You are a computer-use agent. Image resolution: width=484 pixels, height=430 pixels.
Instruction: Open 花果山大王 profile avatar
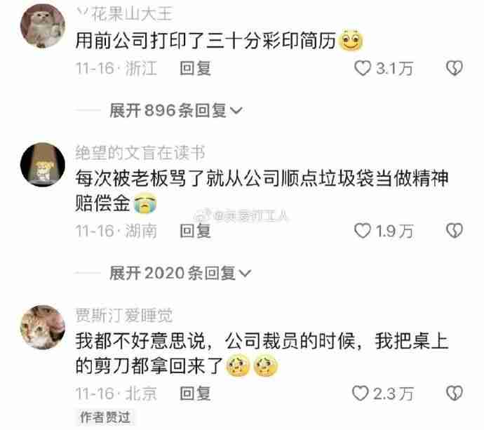[x=43, y=26]
